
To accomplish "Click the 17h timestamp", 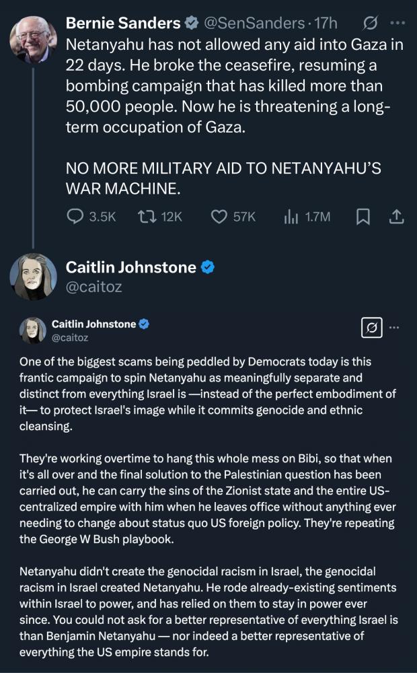I will click(x=326, y=24).
